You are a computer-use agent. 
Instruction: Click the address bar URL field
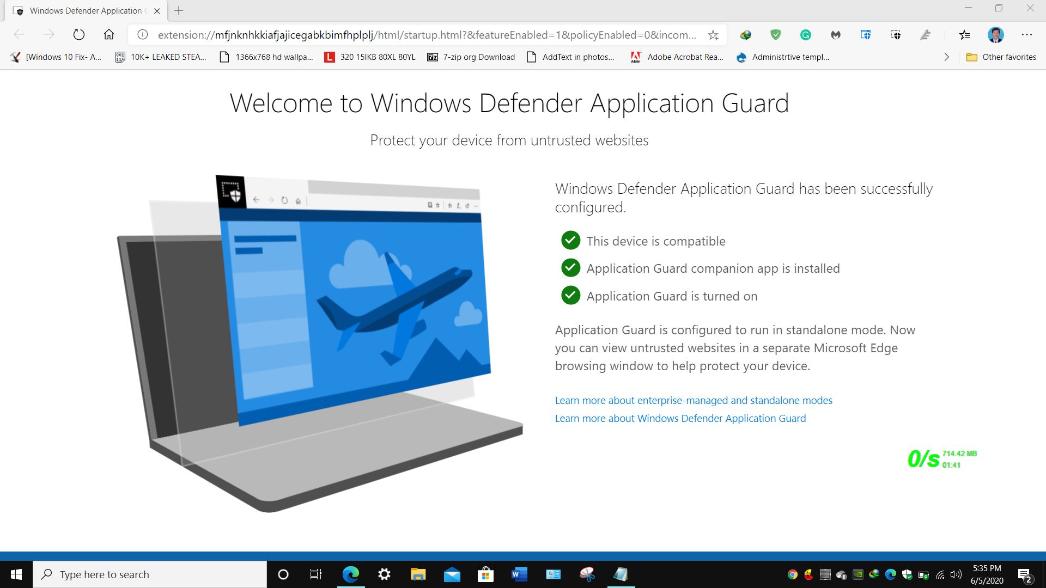tap(427, 35)
